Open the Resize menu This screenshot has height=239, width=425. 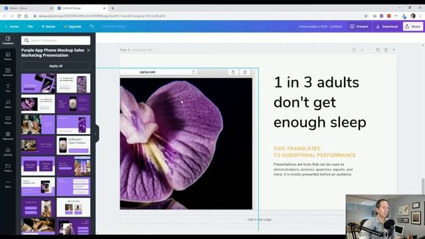[48, 27]
